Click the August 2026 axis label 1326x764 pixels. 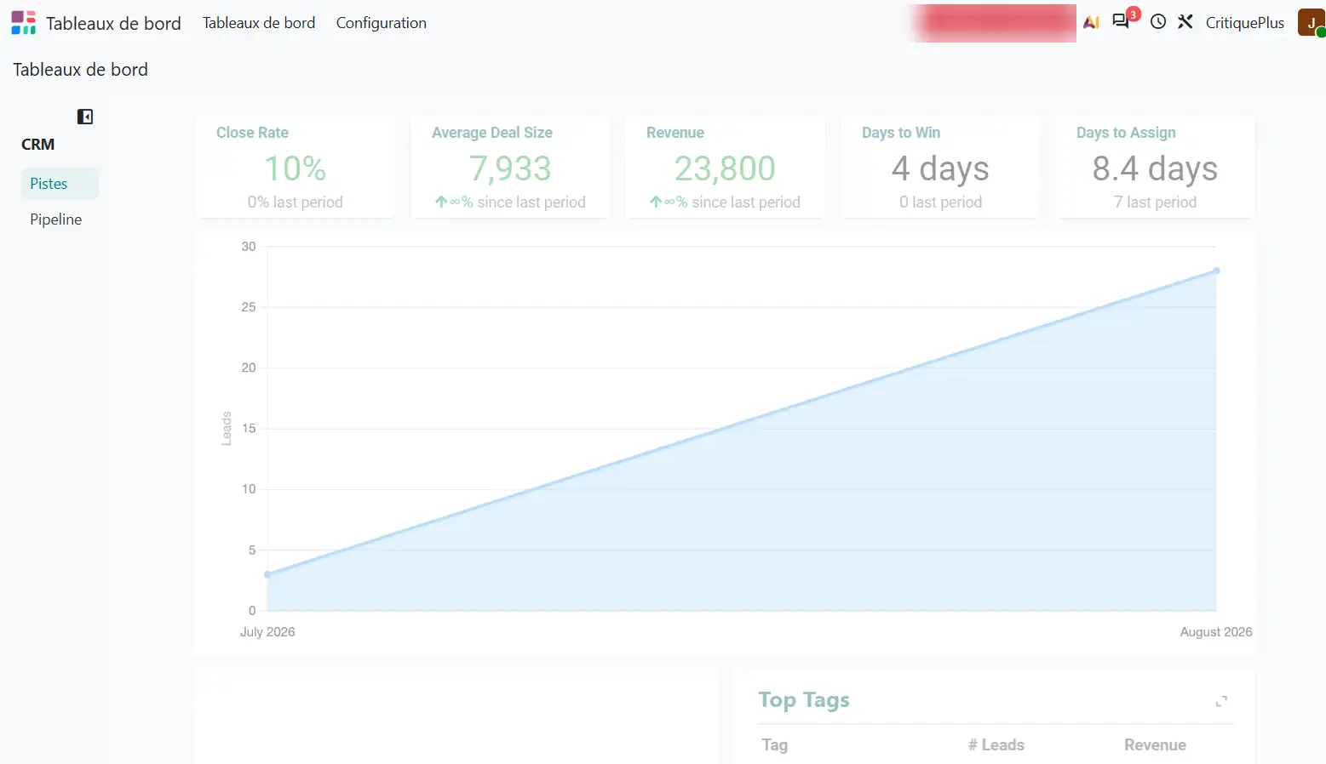(1216, 632)
